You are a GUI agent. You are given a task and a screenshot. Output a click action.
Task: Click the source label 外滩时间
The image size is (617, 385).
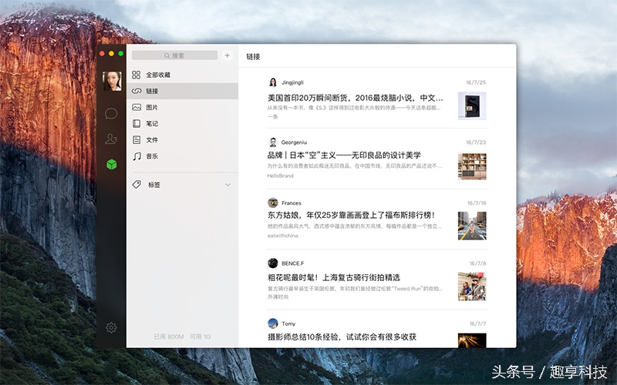coord(278,296)
